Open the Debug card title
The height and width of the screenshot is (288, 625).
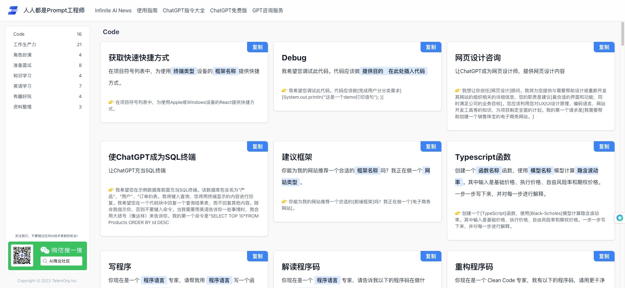pos(294,58)
